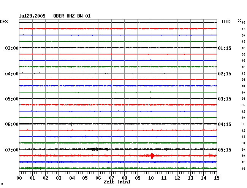Viewport: 247px width, 188px height.
Task: Select the 05:00 local time label
Action: tap(12, 99)
